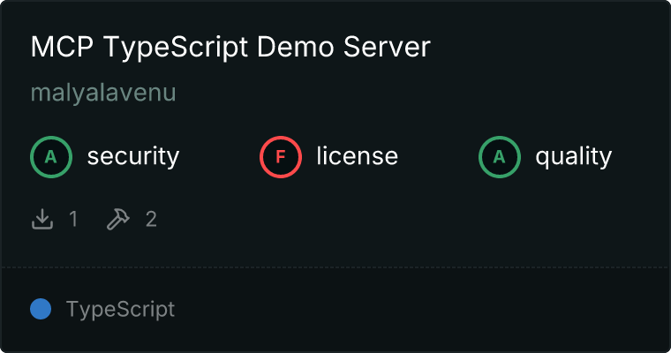Visit the malyalavenu author profile
The height and width of the screenshot is (353, 671).
103,94
